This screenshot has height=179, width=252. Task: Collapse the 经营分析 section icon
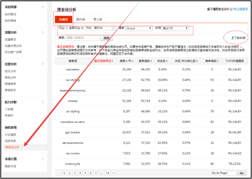pyautogui.click(x=43, y=64)
